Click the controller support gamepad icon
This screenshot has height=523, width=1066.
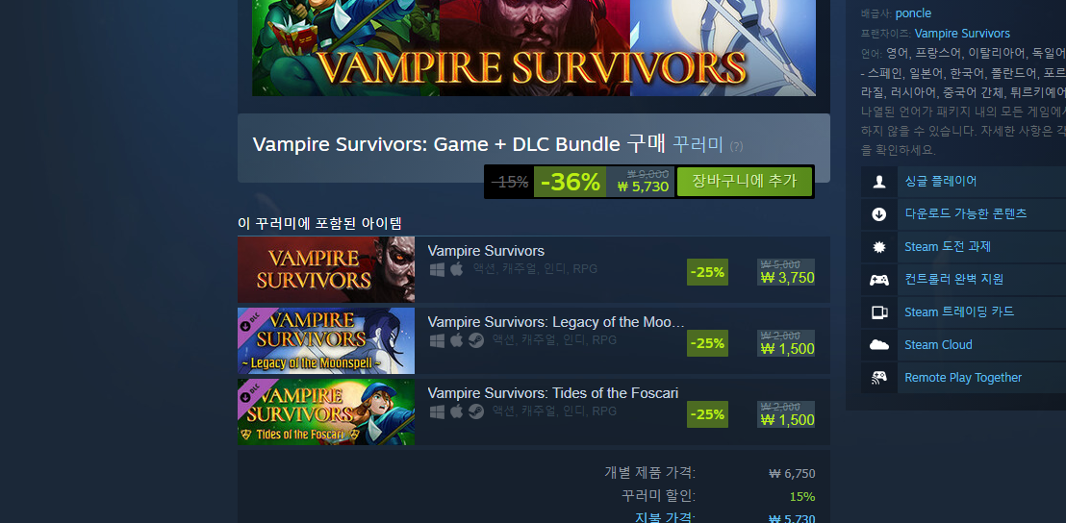[x=879, y=280]
